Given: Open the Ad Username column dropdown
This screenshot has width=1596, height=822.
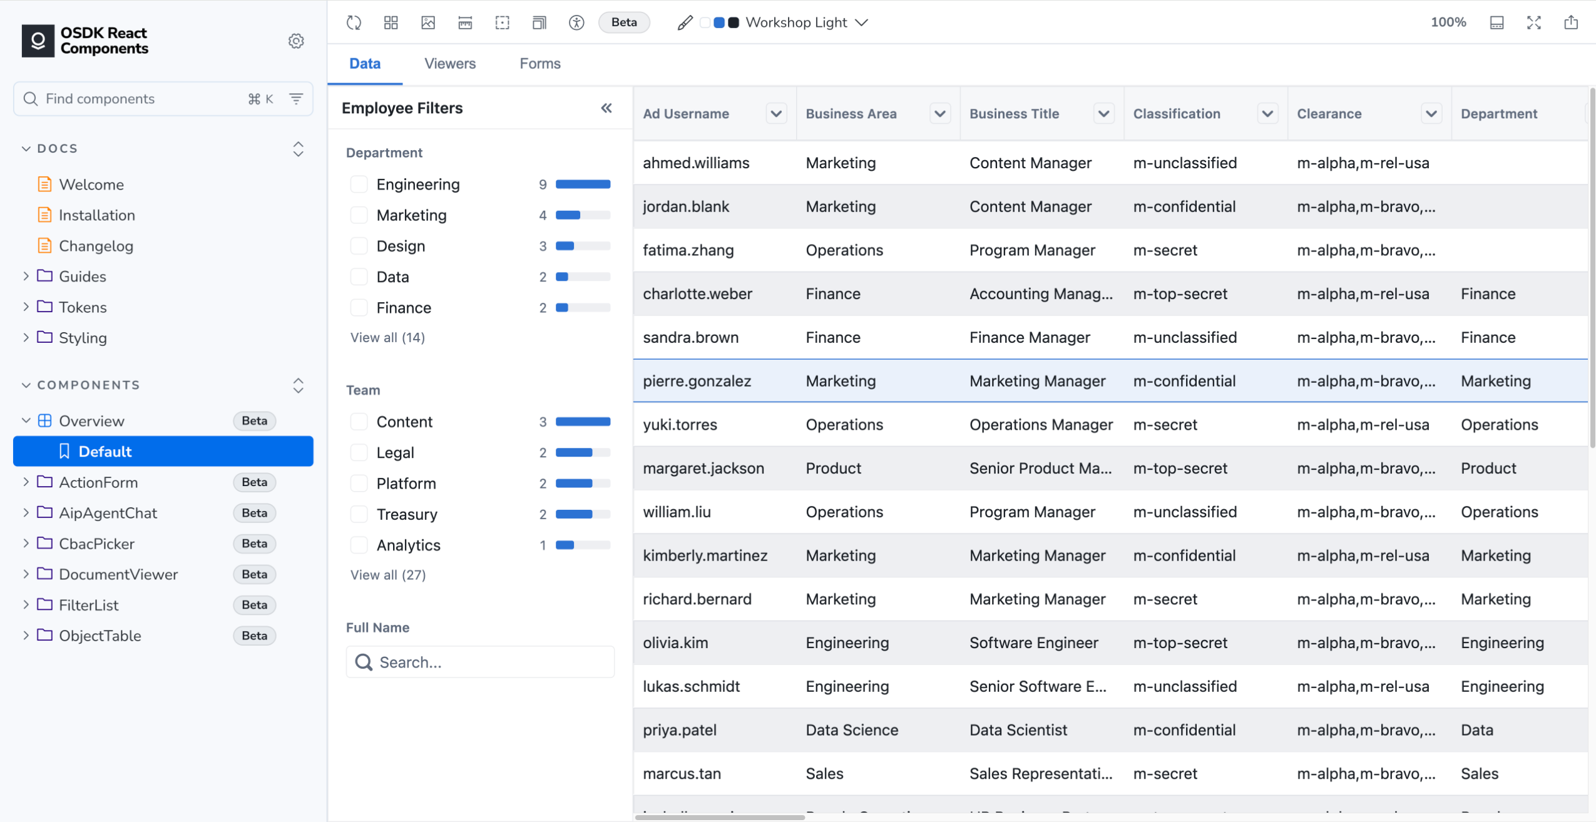Looking at the screenshot, I should click(x=776, y=113).
